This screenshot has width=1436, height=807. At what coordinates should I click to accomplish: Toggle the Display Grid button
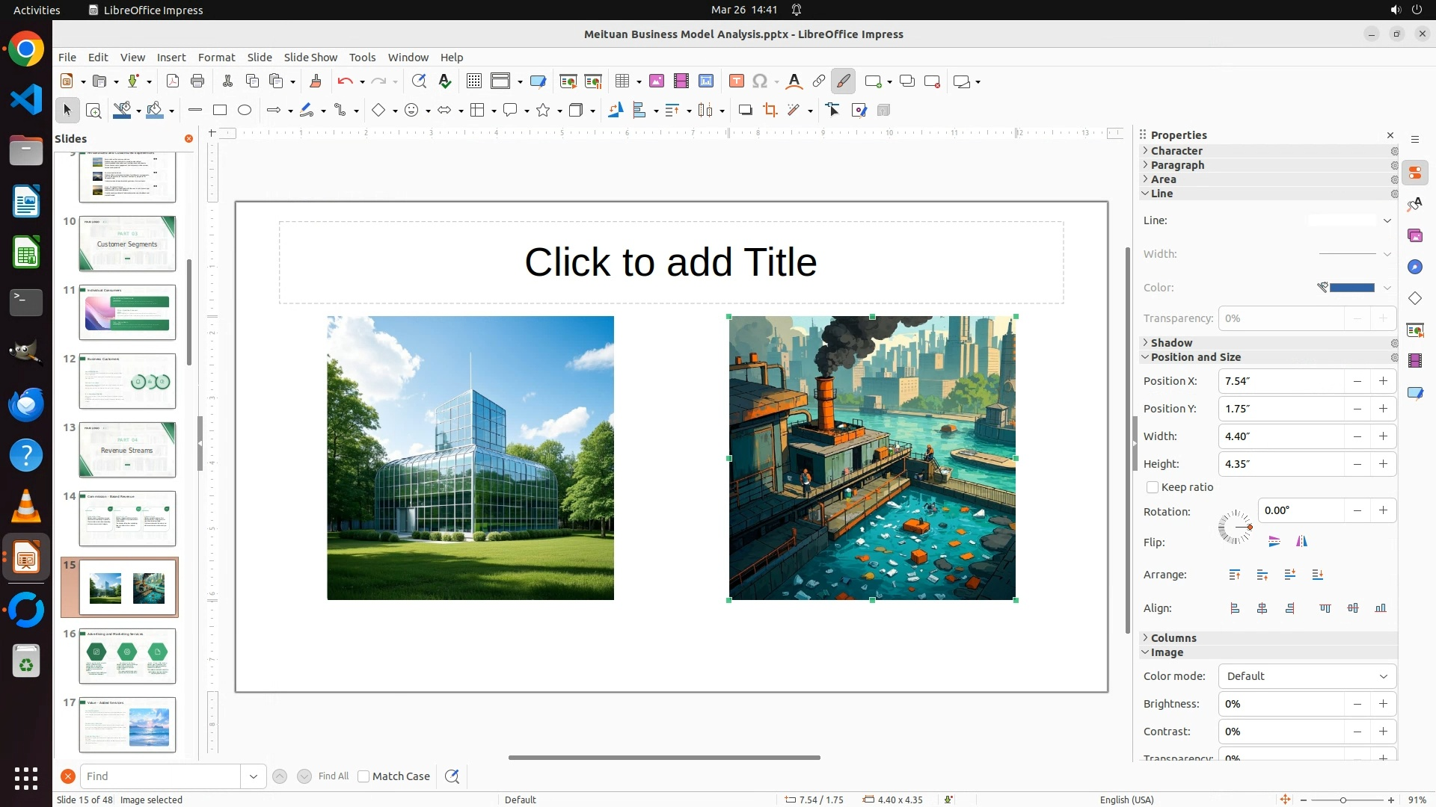click(x=473, y=81)
